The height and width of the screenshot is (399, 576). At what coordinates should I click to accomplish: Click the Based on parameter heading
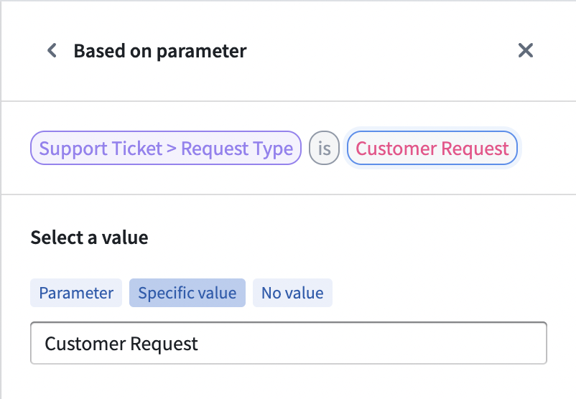pyautogui.click(x=160, y=51)
